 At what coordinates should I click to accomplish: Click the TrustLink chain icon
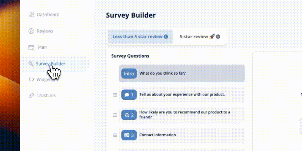pyautogui.click(x=31, y=96)
